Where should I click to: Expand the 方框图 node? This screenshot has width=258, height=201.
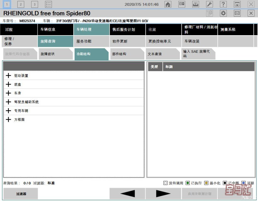(8, 119)
